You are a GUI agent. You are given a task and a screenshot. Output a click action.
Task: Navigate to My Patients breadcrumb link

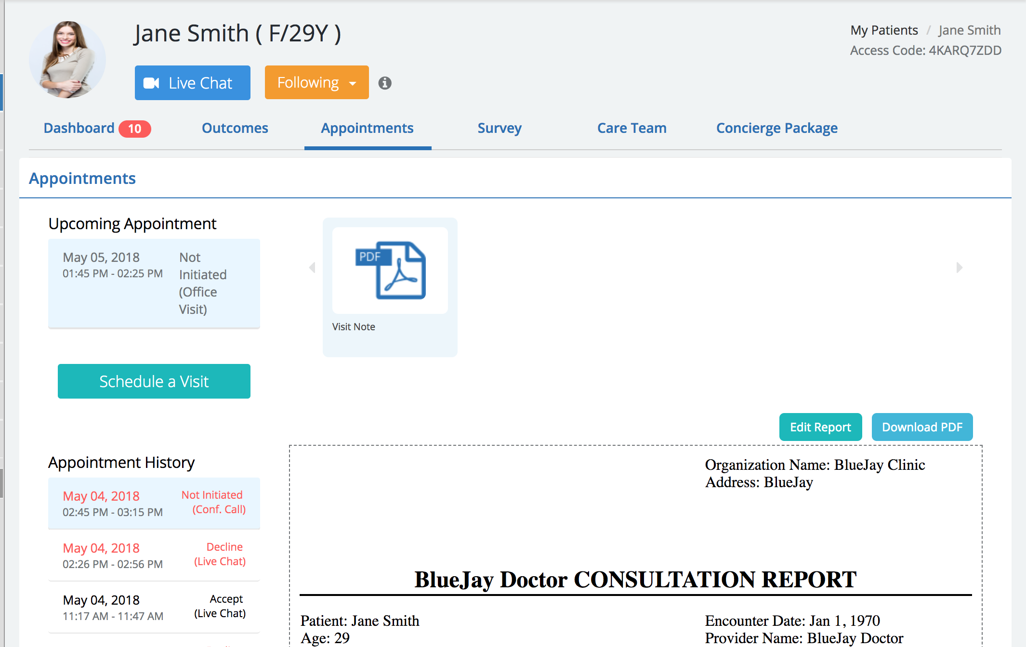(884, 30)
